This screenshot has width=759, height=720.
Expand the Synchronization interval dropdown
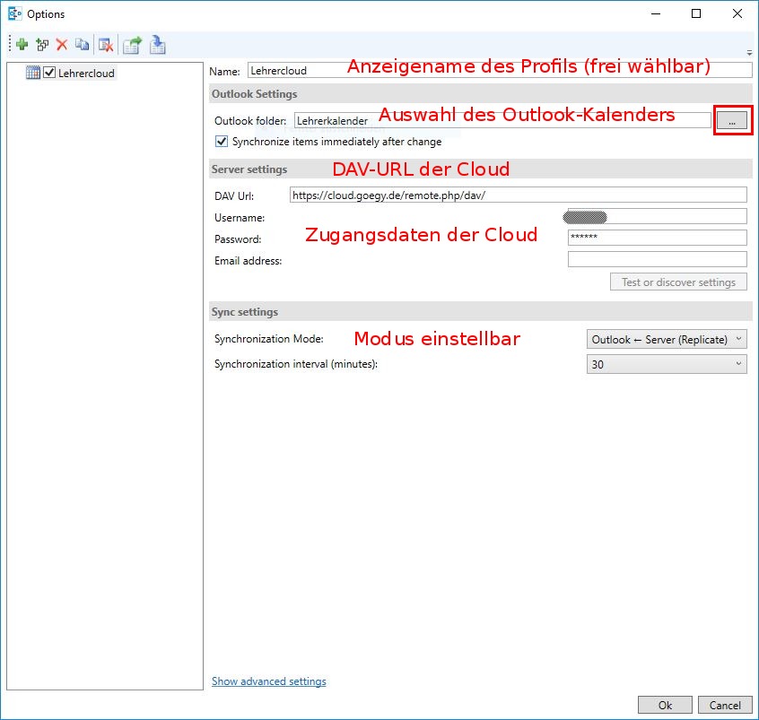coord(666,364)
